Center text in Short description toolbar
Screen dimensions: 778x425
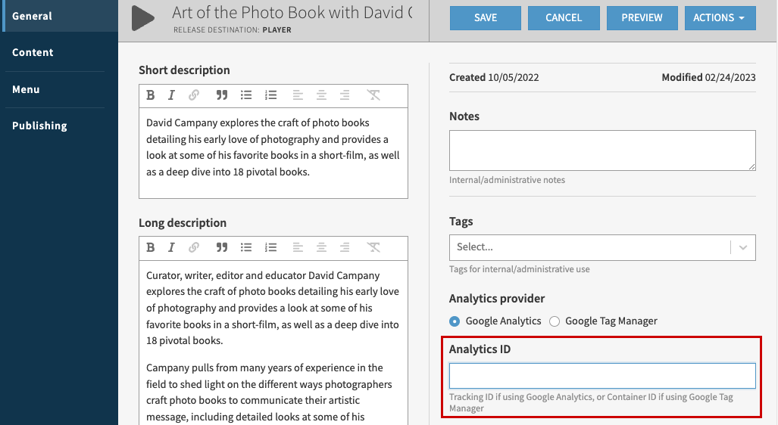321,95
